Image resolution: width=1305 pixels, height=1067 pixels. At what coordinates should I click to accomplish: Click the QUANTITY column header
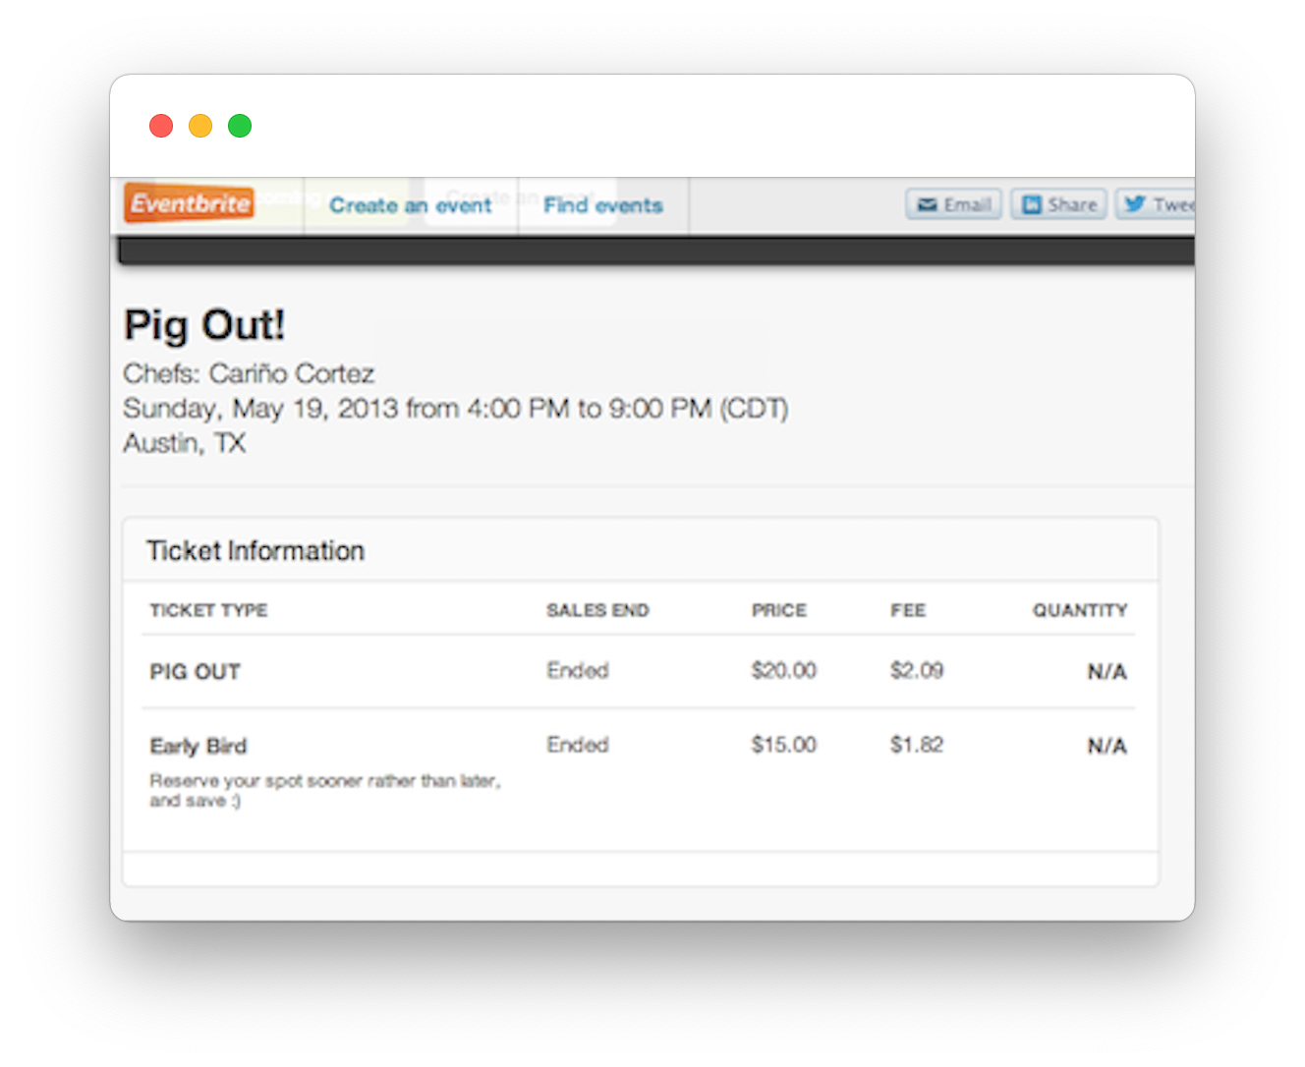tap(1080, 610)
